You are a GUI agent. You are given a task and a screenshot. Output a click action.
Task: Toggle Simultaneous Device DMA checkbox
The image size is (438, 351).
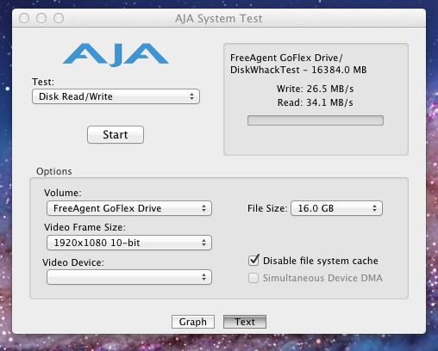(253, 278)
